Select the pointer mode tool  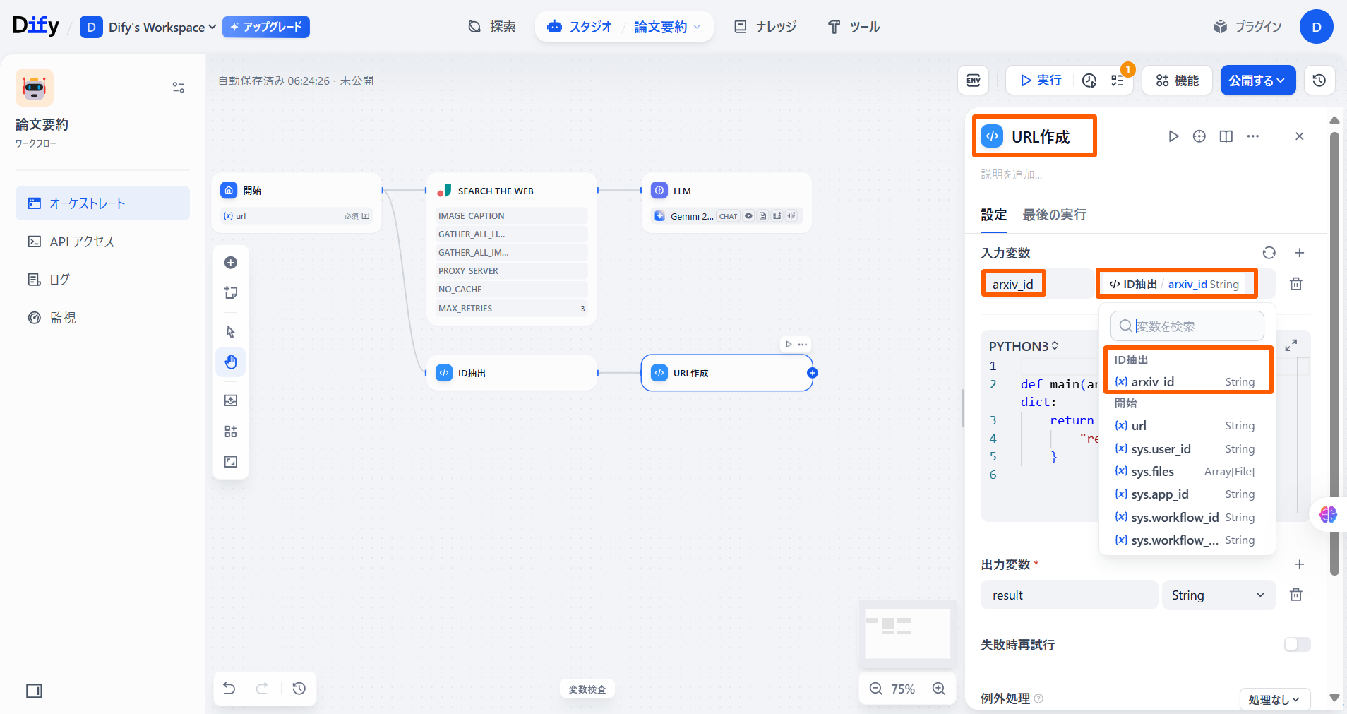(x=231, y=332)
